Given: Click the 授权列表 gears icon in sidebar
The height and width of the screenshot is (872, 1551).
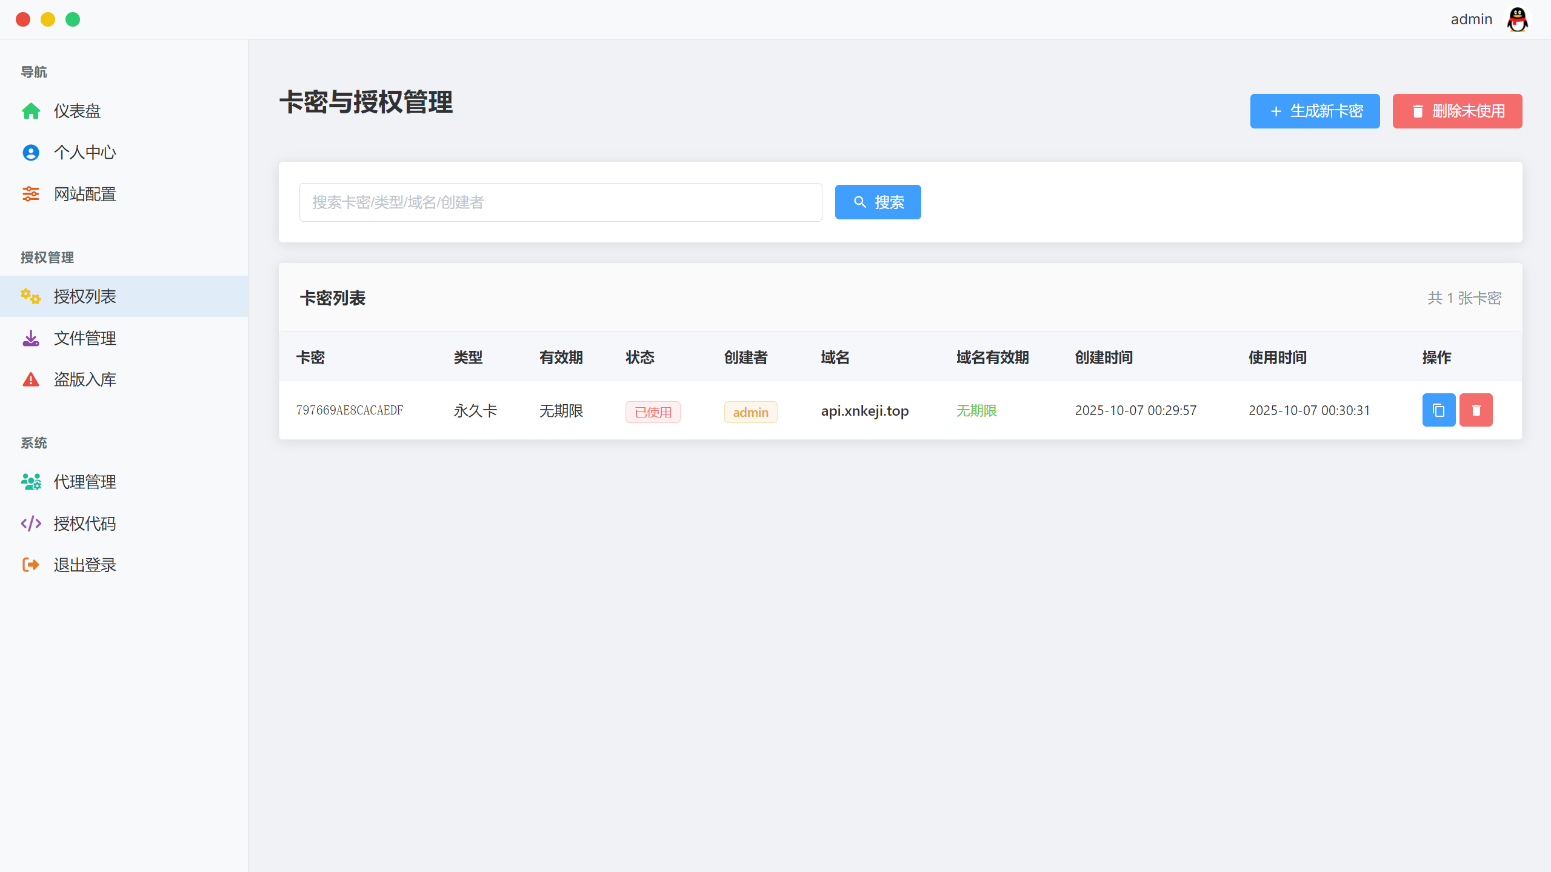Looking at the screenshot, I should (x=30, y=296).
